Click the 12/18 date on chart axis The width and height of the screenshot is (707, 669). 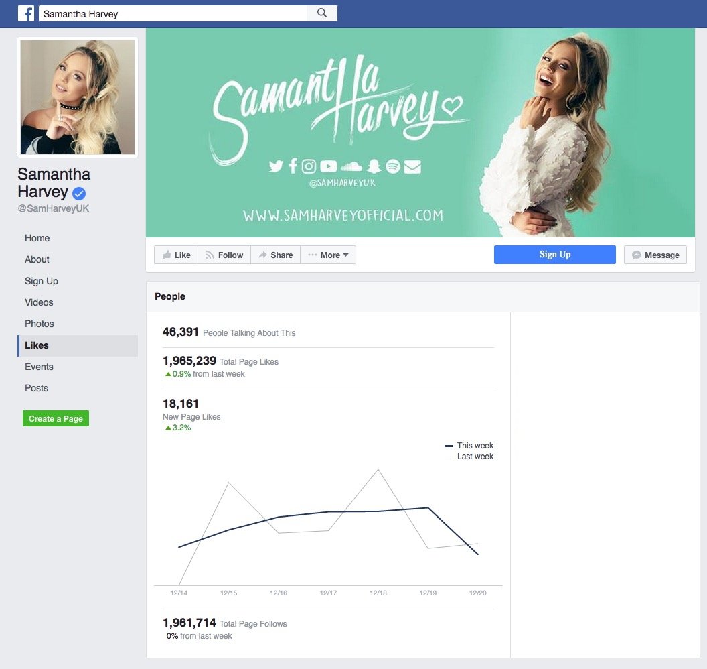pos(378,593)
